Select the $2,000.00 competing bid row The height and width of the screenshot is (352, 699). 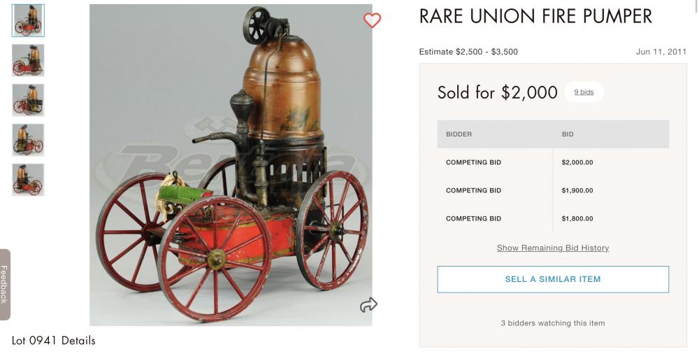click(553, 162)
